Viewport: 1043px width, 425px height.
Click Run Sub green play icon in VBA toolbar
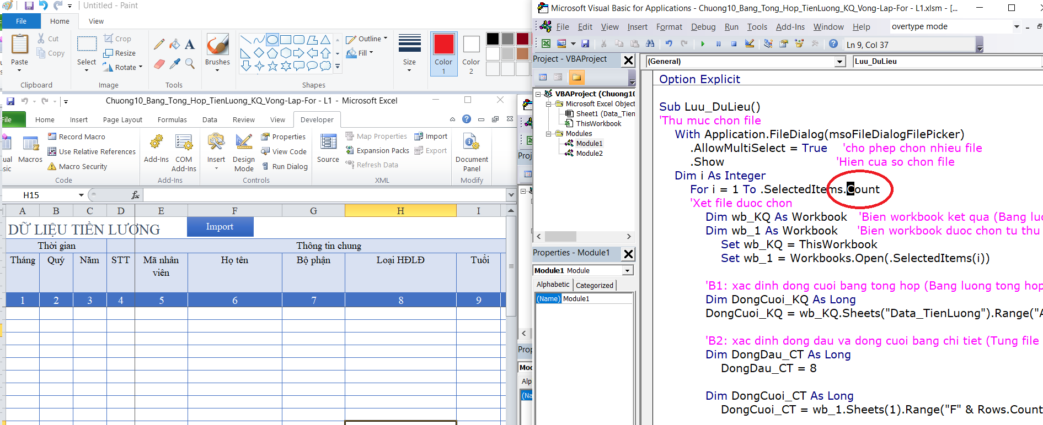click(x=703, y=44)
